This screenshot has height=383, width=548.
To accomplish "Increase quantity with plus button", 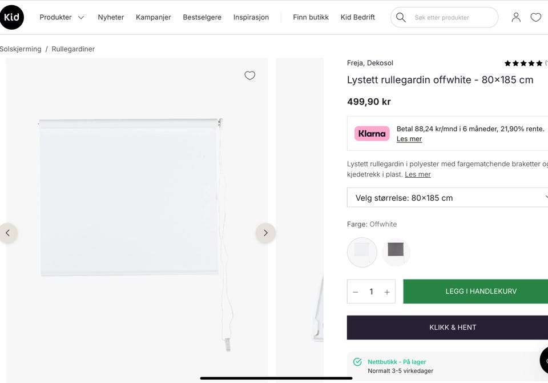I will 387,292.
